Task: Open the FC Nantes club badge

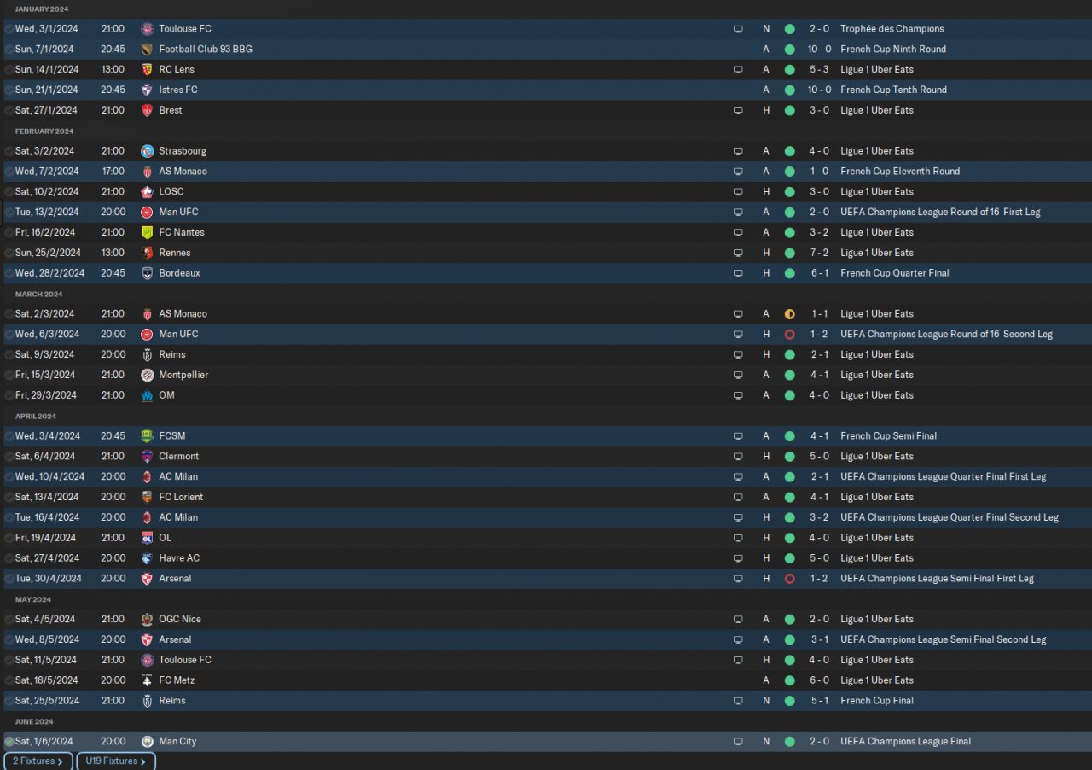Action: click(147, 232)
